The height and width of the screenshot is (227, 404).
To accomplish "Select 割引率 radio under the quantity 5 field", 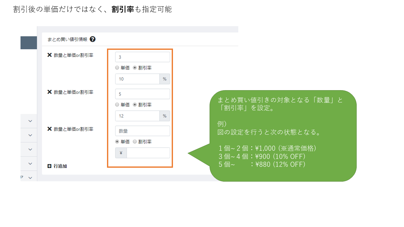I will coord(135,105).
